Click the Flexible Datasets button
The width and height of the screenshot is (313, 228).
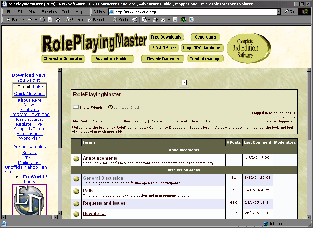coord(163,59)
